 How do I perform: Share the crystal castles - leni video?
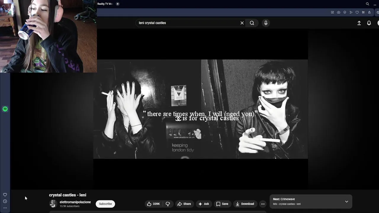(x=184, y=204)
